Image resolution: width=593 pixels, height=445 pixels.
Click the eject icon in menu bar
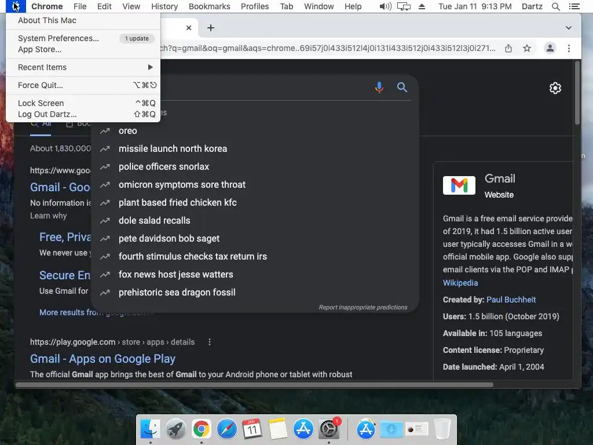(422, 6)
